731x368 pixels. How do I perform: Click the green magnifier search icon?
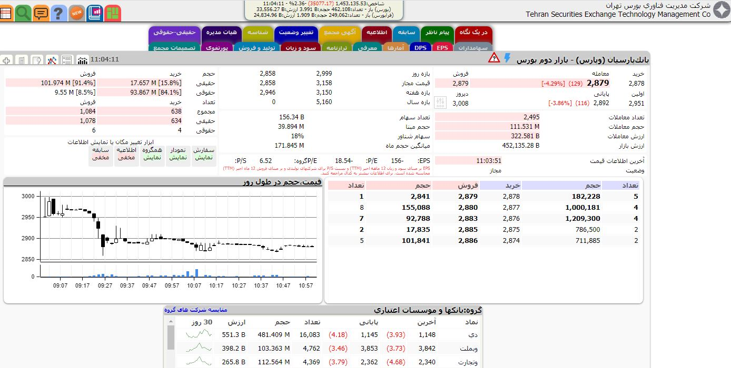[23, 13]
